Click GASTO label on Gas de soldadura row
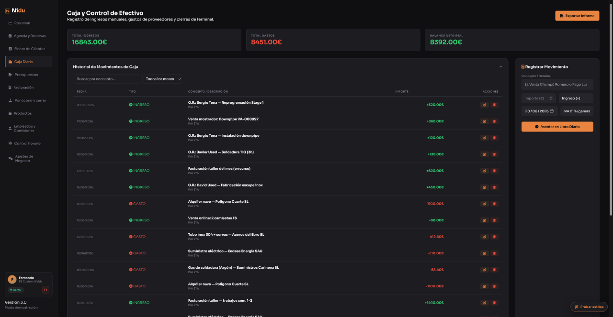This screenshot has width=613, height=317. coord(137,270)
